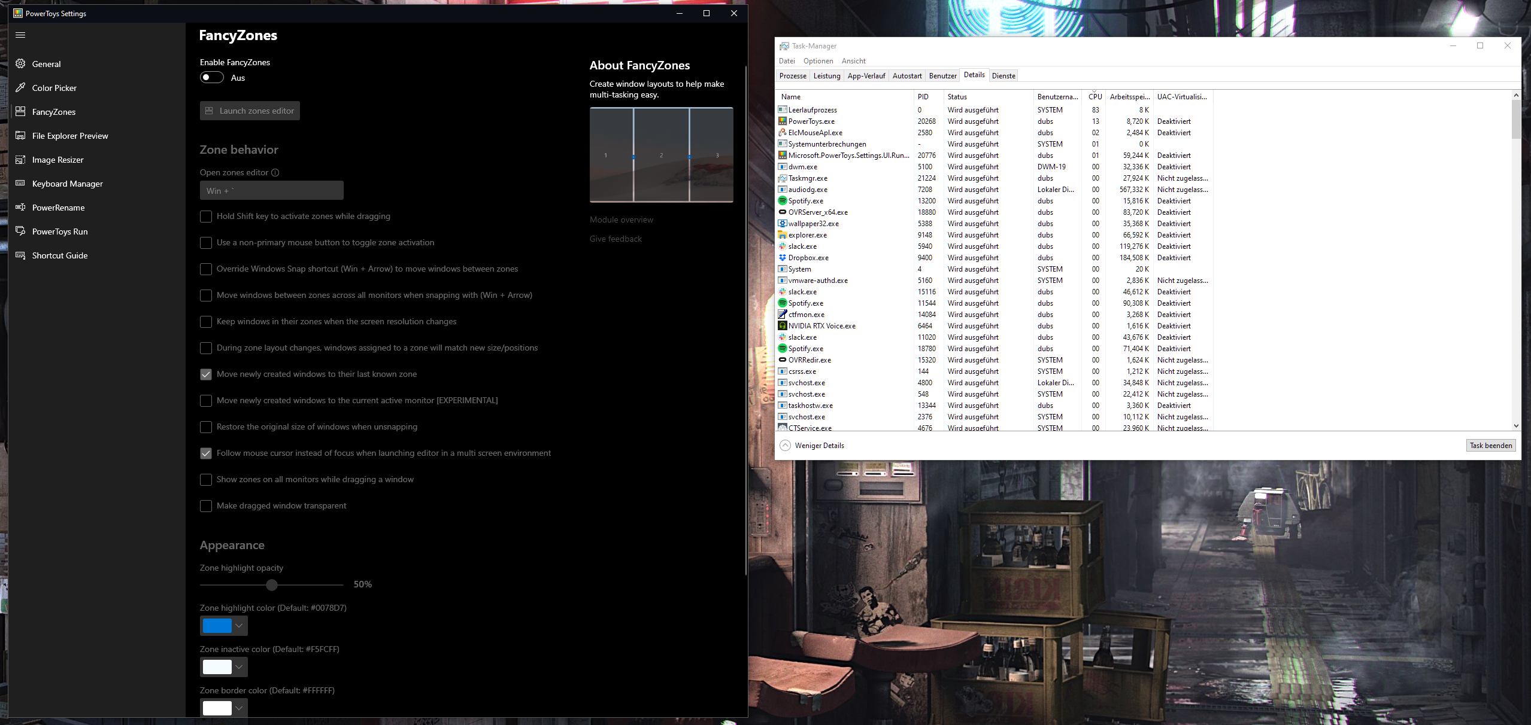Expand Zone highlight color dropdown
Screen dimensions: 1531x725
coord(239,626)
